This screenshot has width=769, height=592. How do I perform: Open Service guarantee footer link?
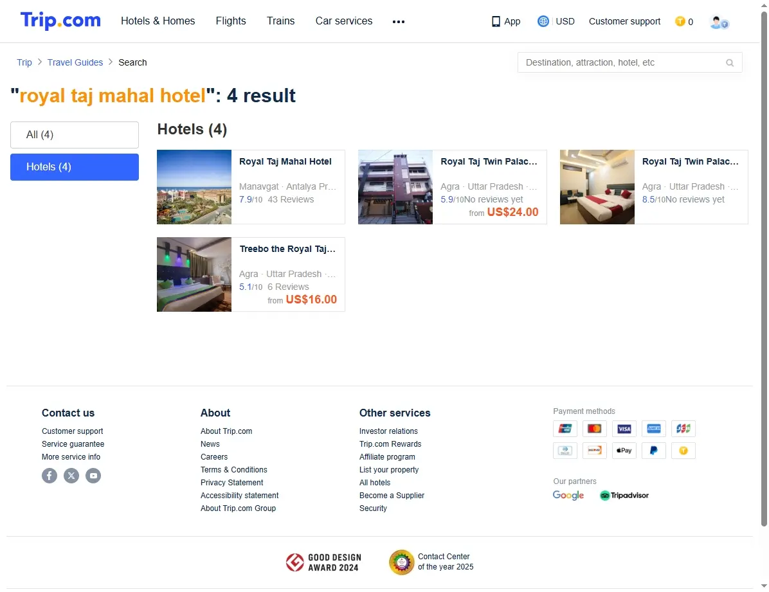point(73,444)
